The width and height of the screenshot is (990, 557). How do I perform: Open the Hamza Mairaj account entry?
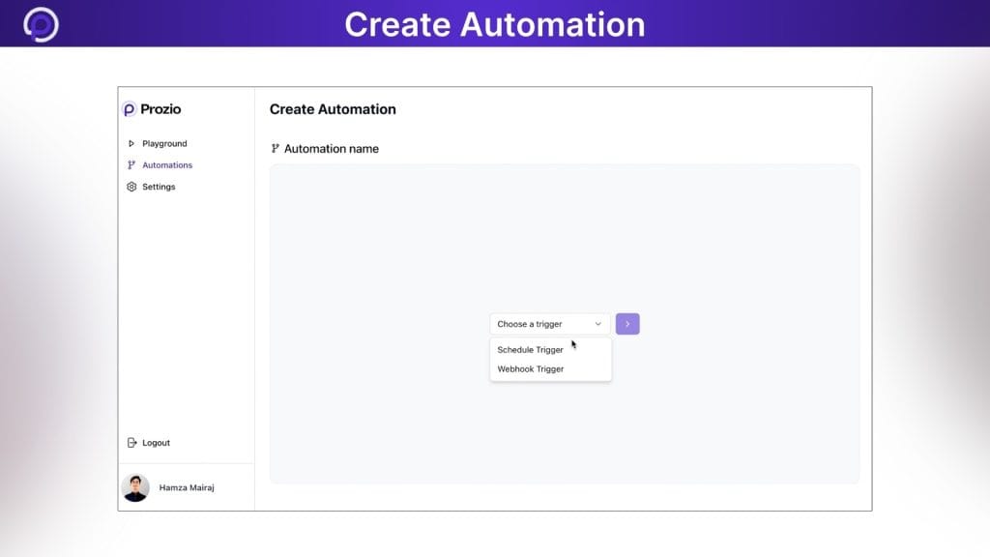(x=185, y=487)
